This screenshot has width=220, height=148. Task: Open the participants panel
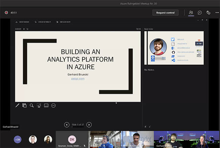pos(191,13)
